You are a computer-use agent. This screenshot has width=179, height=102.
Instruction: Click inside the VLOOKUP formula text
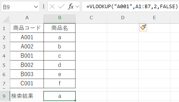point(132,7)
